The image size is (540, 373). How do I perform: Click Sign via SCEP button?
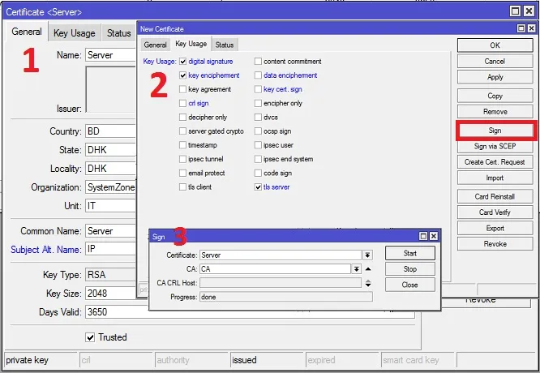point(495,146)
